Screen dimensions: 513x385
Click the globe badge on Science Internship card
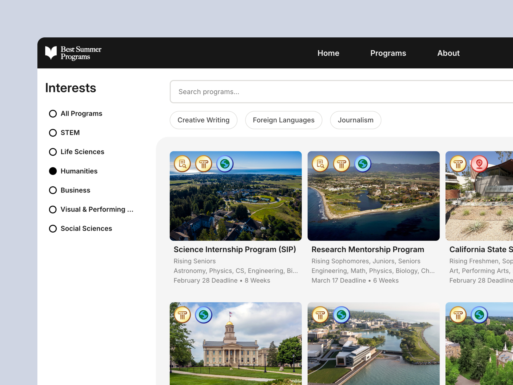point(225,164)
